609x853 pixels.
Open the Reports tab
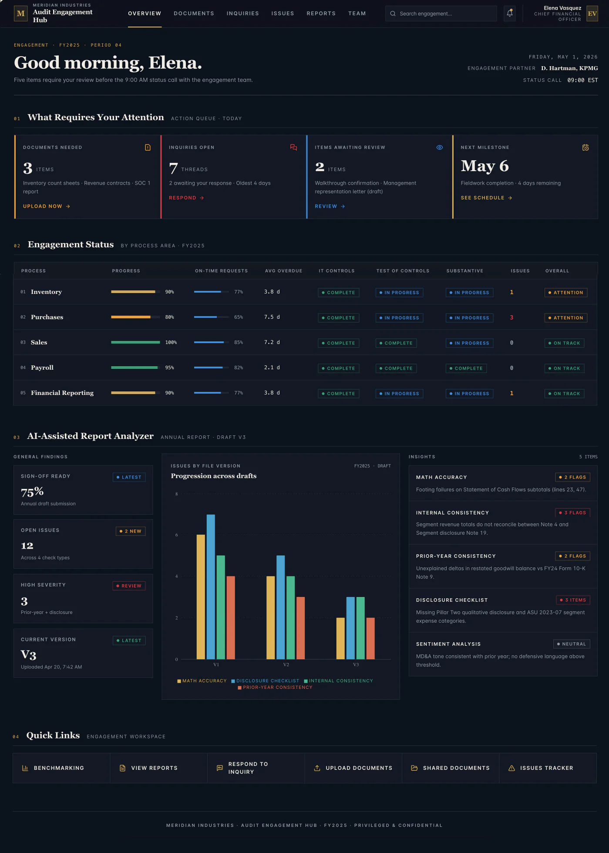point(321,13)
